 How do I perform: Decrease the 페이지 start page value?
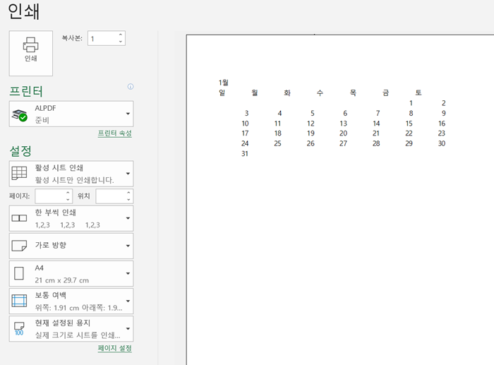pyautogui.click(x=68, y=200)
